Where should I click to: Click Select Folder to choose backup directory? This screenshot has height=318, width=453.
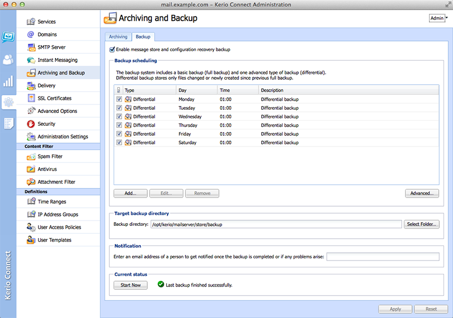click(x=421, y=224)
